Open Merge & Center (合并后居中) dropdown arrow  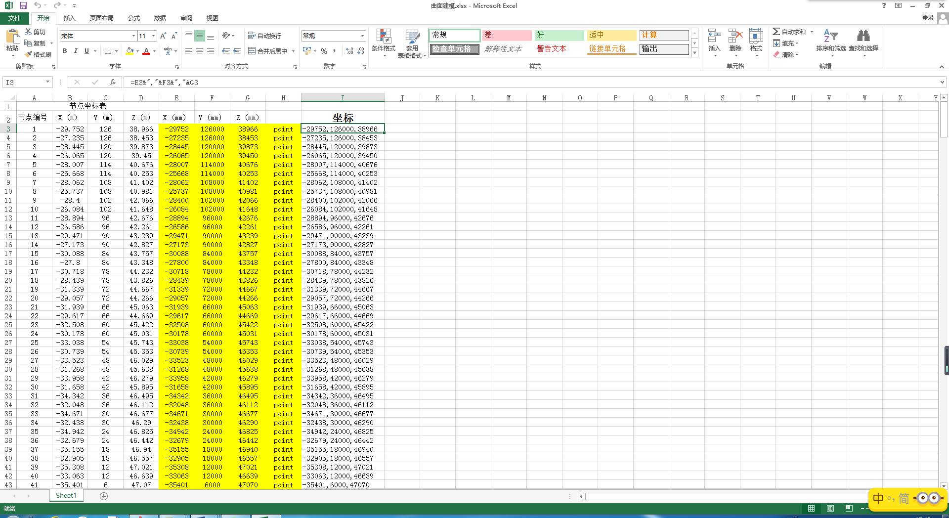pyautogui.click(x=293, y=51)
